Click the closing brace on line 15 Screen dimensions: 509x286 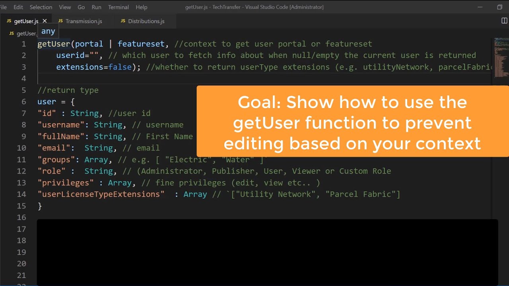pos(40,206)
